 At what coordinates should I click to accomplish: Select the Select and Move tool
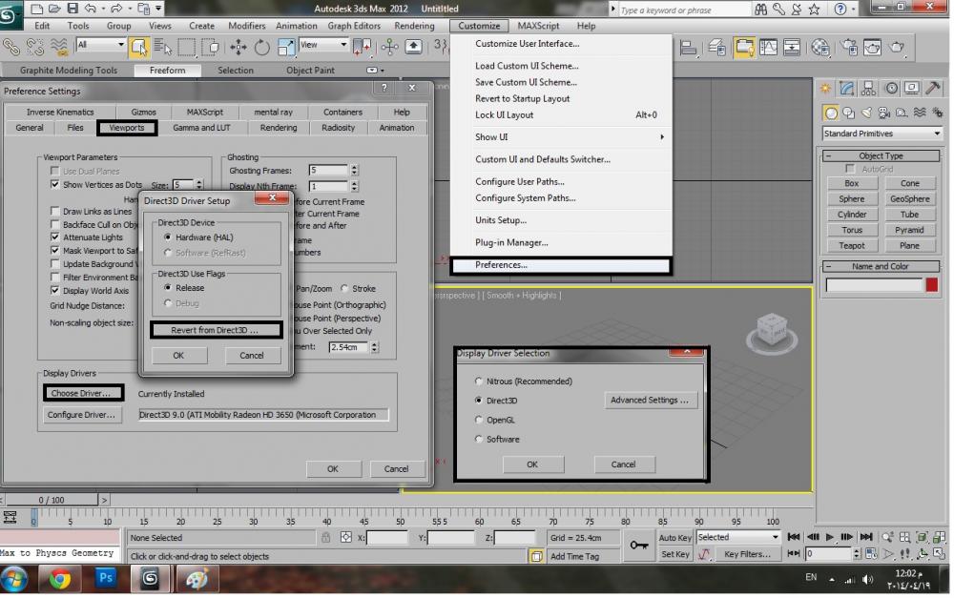[238, 47]
